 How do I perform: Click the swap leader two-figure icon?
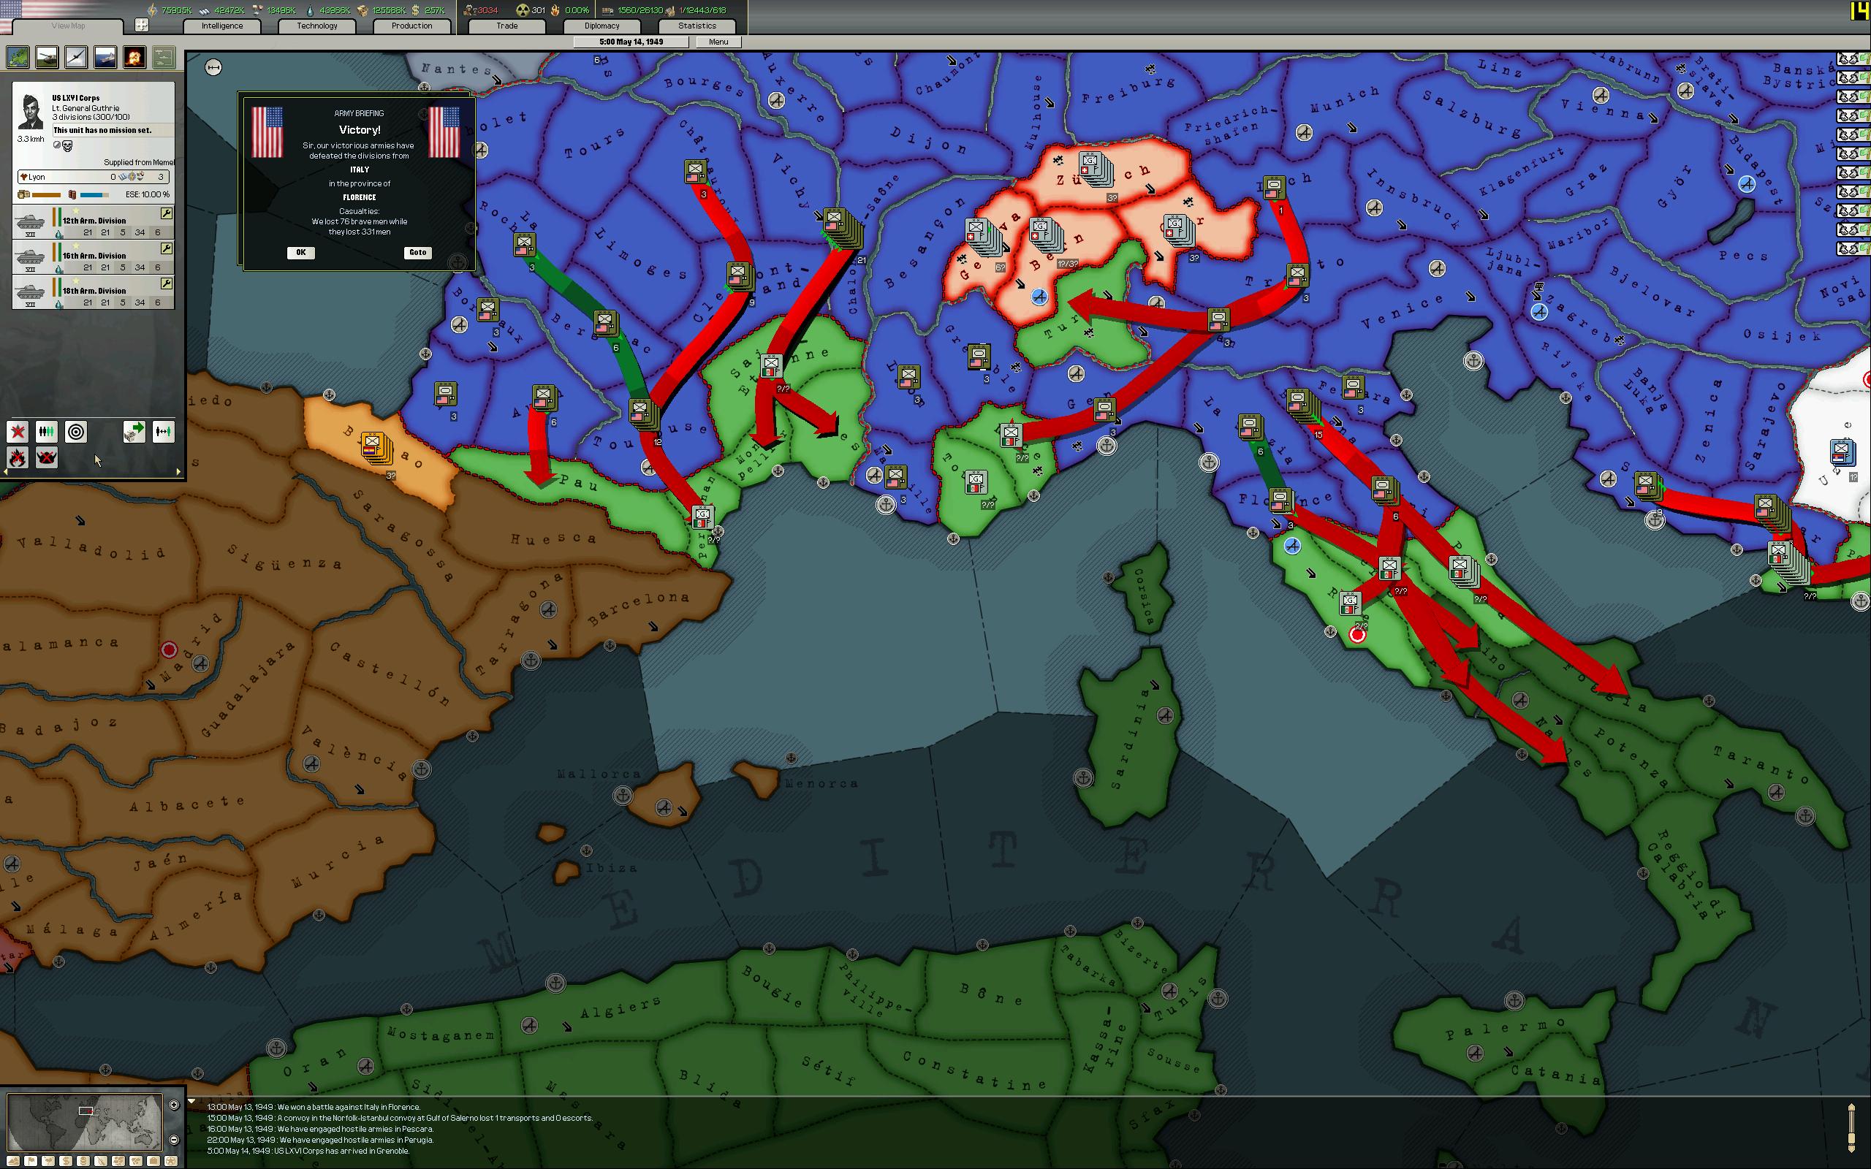(163, 433)
